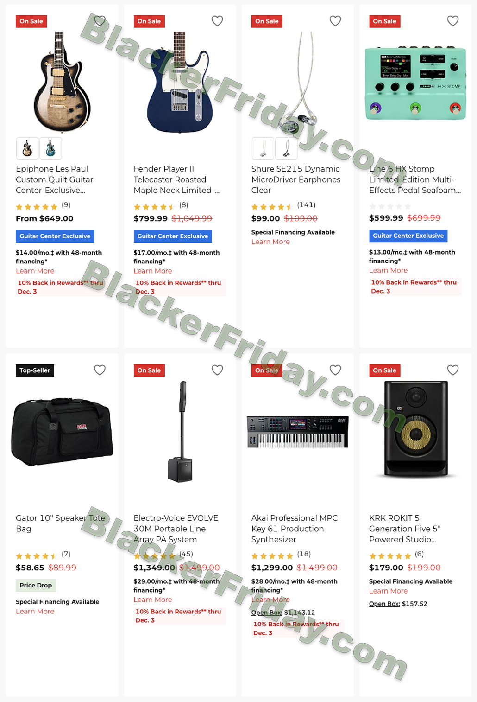477x702 pixels.
Task: Select the natural finish Epiphone swatch thumbnail
Action: pos(27,148)
